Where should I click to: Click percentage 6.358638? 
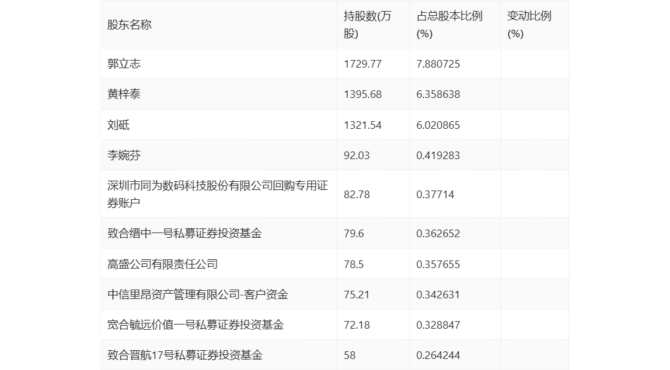pos(438,94)
